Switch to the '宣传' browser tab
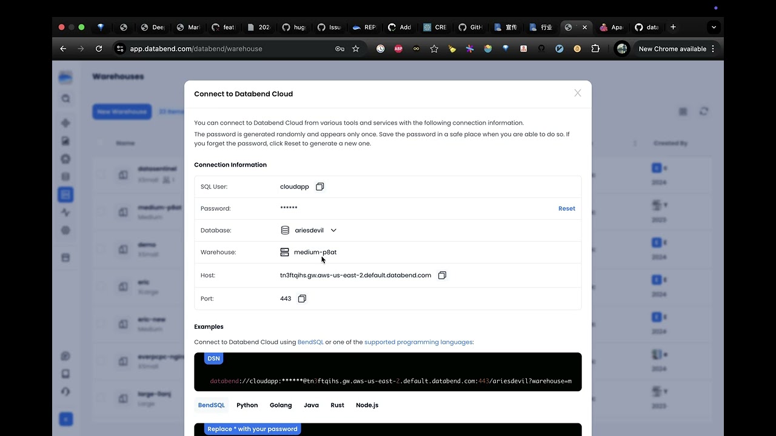 506,27
